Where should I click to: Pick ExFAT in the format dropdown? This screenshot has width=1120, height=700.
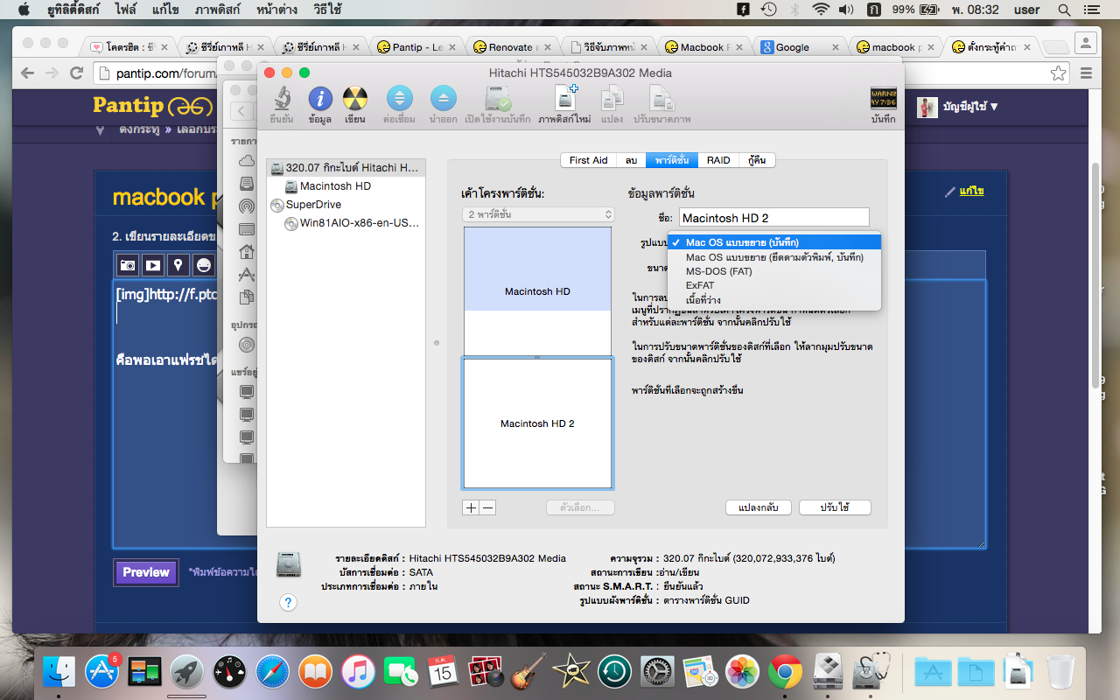774,285
